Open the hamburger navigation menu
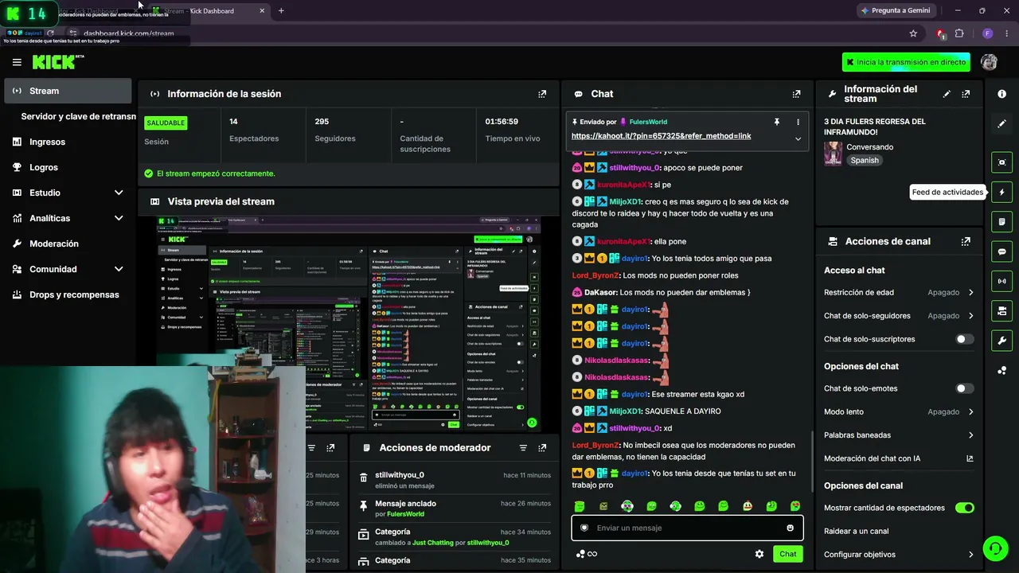Viewport: 1019px width, 573px height. 17,62
